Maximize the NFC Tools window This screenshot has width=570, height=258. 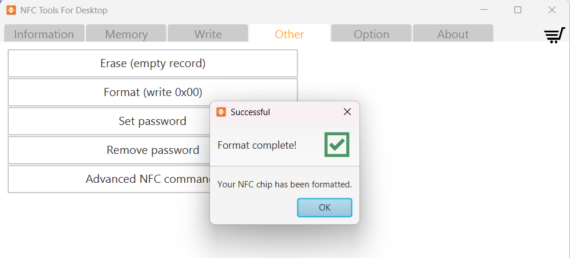[x=518, y=10]
